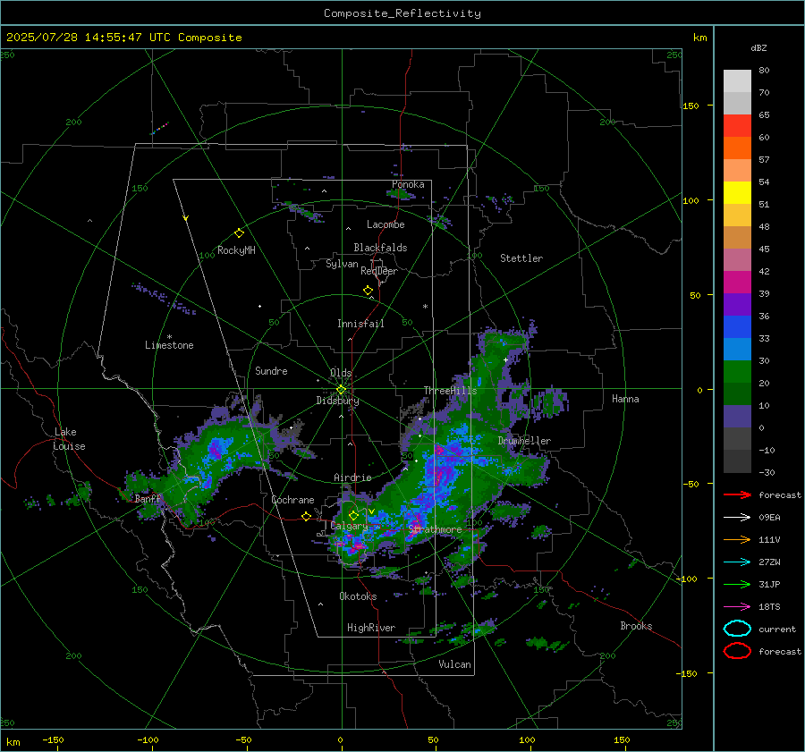This screenshot has height=752, width=805.
Task: Select the cyan 'current' ellipse legend icon
Action: tap(737, 629)
